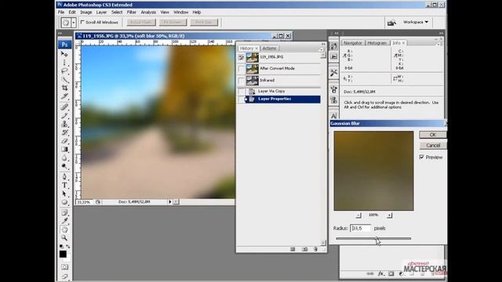
Task: Open the Workspace dropdown
Action: click(415, 22)
